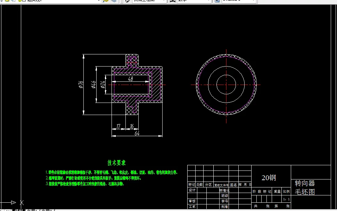Click the 学号 label in the title block
The height and width of the screenshot is (211, 337).
tap(224, 201)
